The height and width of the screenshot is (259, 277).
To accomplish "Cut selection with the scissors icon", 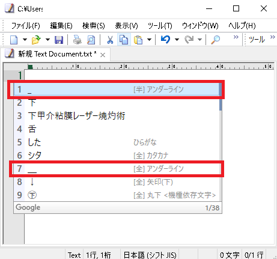I will click(110, 40).
